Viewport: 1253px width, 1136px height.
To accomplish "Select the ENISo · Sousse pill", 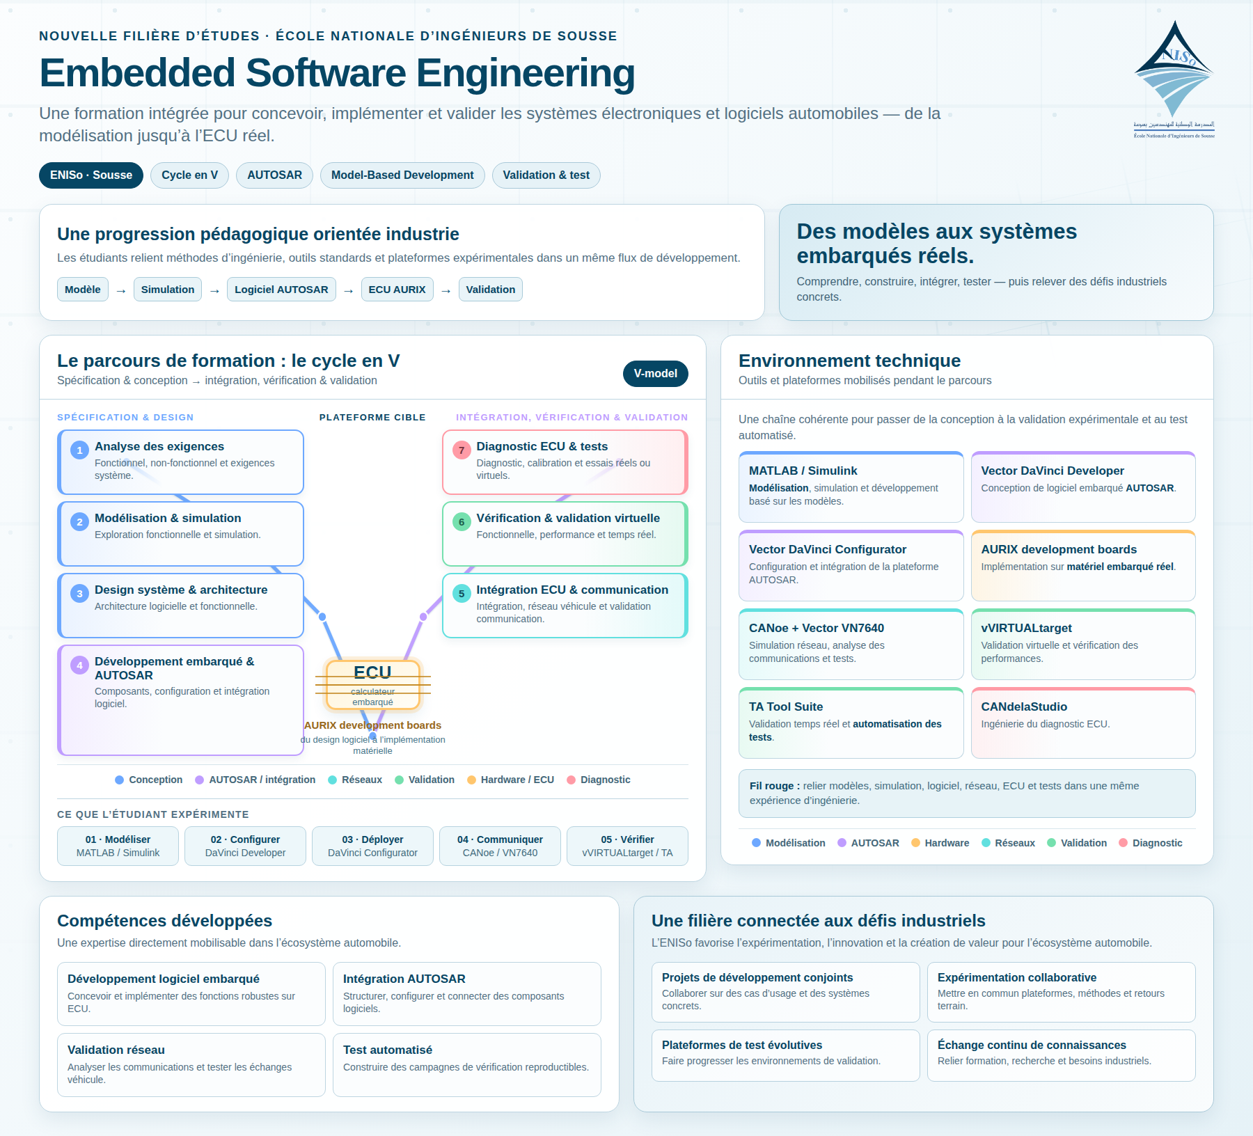I will (x=91, y=175).
